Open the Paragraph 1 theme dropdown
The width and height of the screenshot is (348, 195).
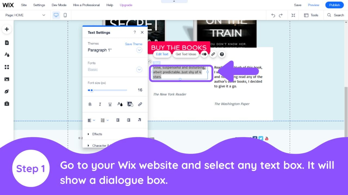(139, 50)
